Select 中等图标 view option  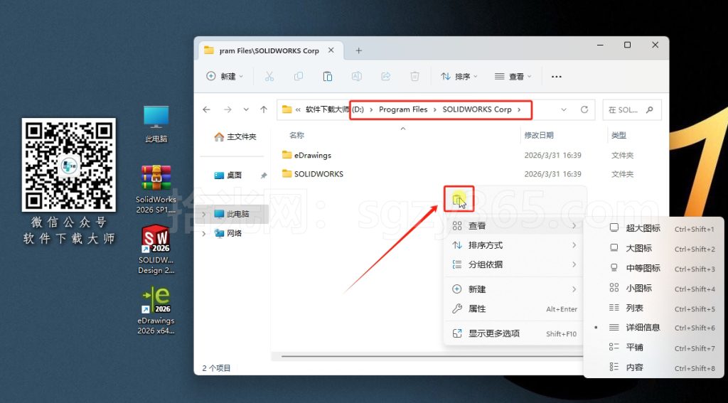pos(655,269)
